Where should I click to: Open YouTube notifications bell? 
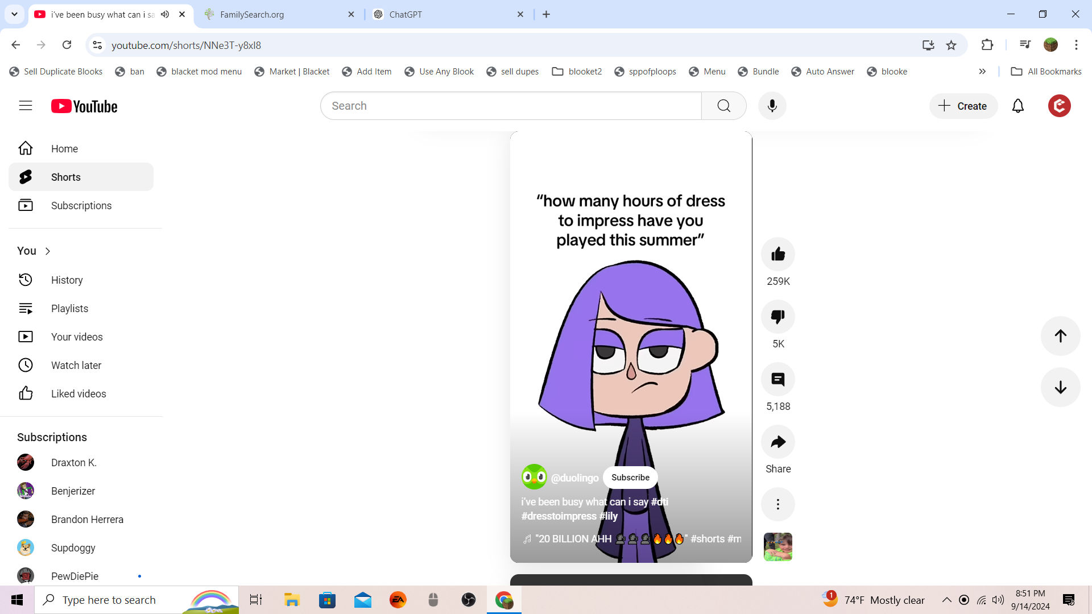(x=1017, y=106)
